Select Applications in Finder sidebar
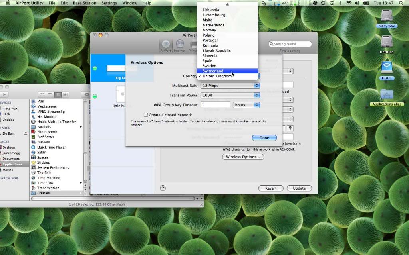 click(x=12, y=164)
